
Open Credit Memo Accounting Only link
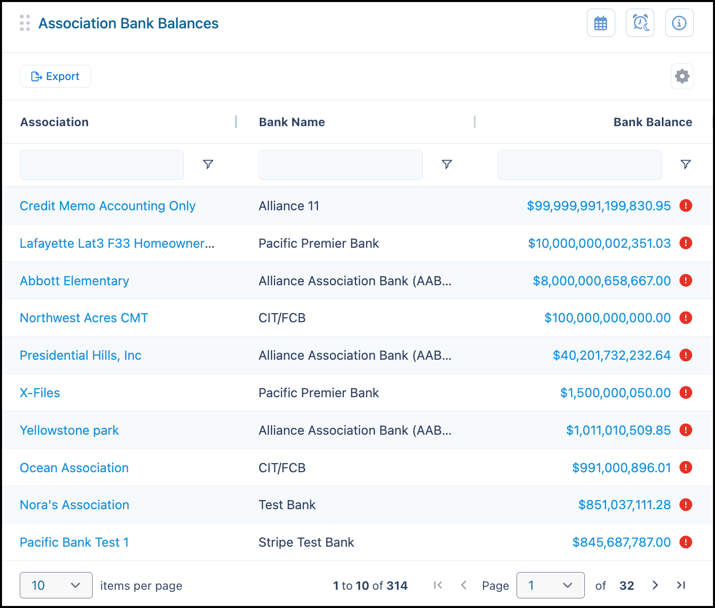pyautogui.click(x=107, y=206)
